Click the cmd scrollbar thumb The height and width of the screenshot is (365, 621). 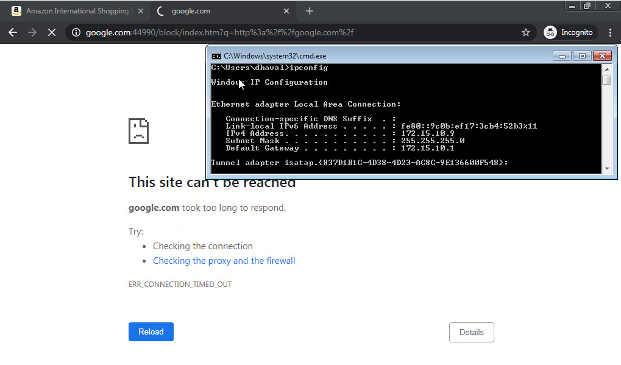pyautogui.click(x=607, y=80)
